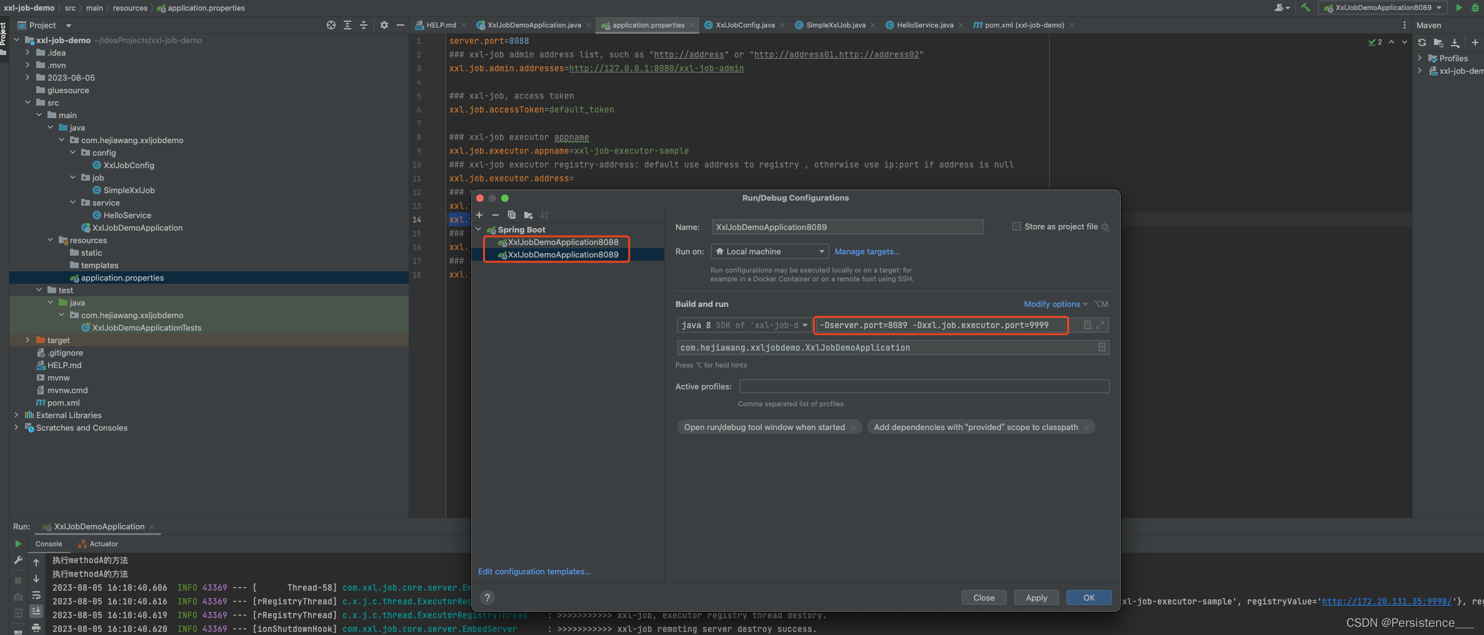This screenshot has height=635, width=1484.
Task: Click the move-to-new-folder icon in dialog toolbar
Action: click(x=528, y=215)
